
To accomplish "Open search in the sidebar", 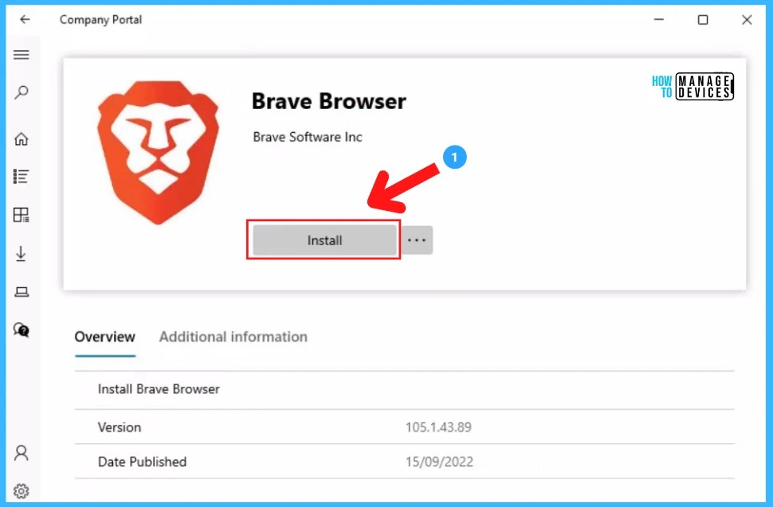I will click(x=22, y=92).
